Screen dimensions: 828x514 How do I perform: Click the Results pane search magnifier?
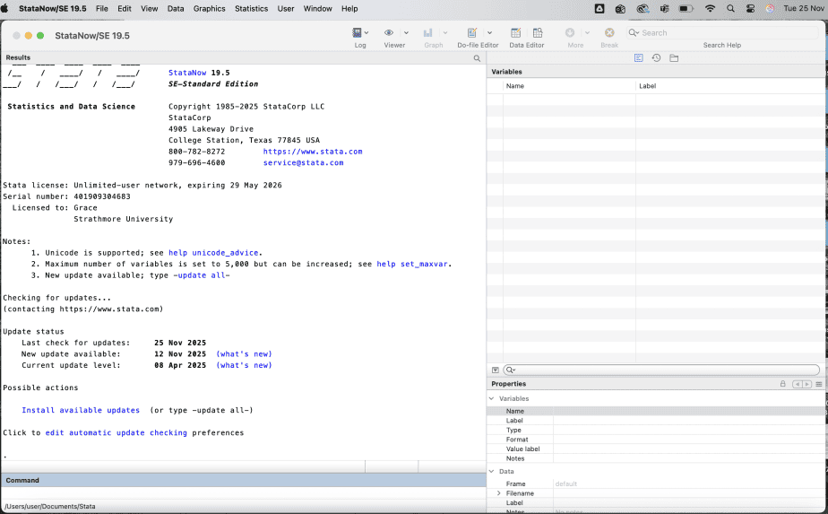pos(477,58)
